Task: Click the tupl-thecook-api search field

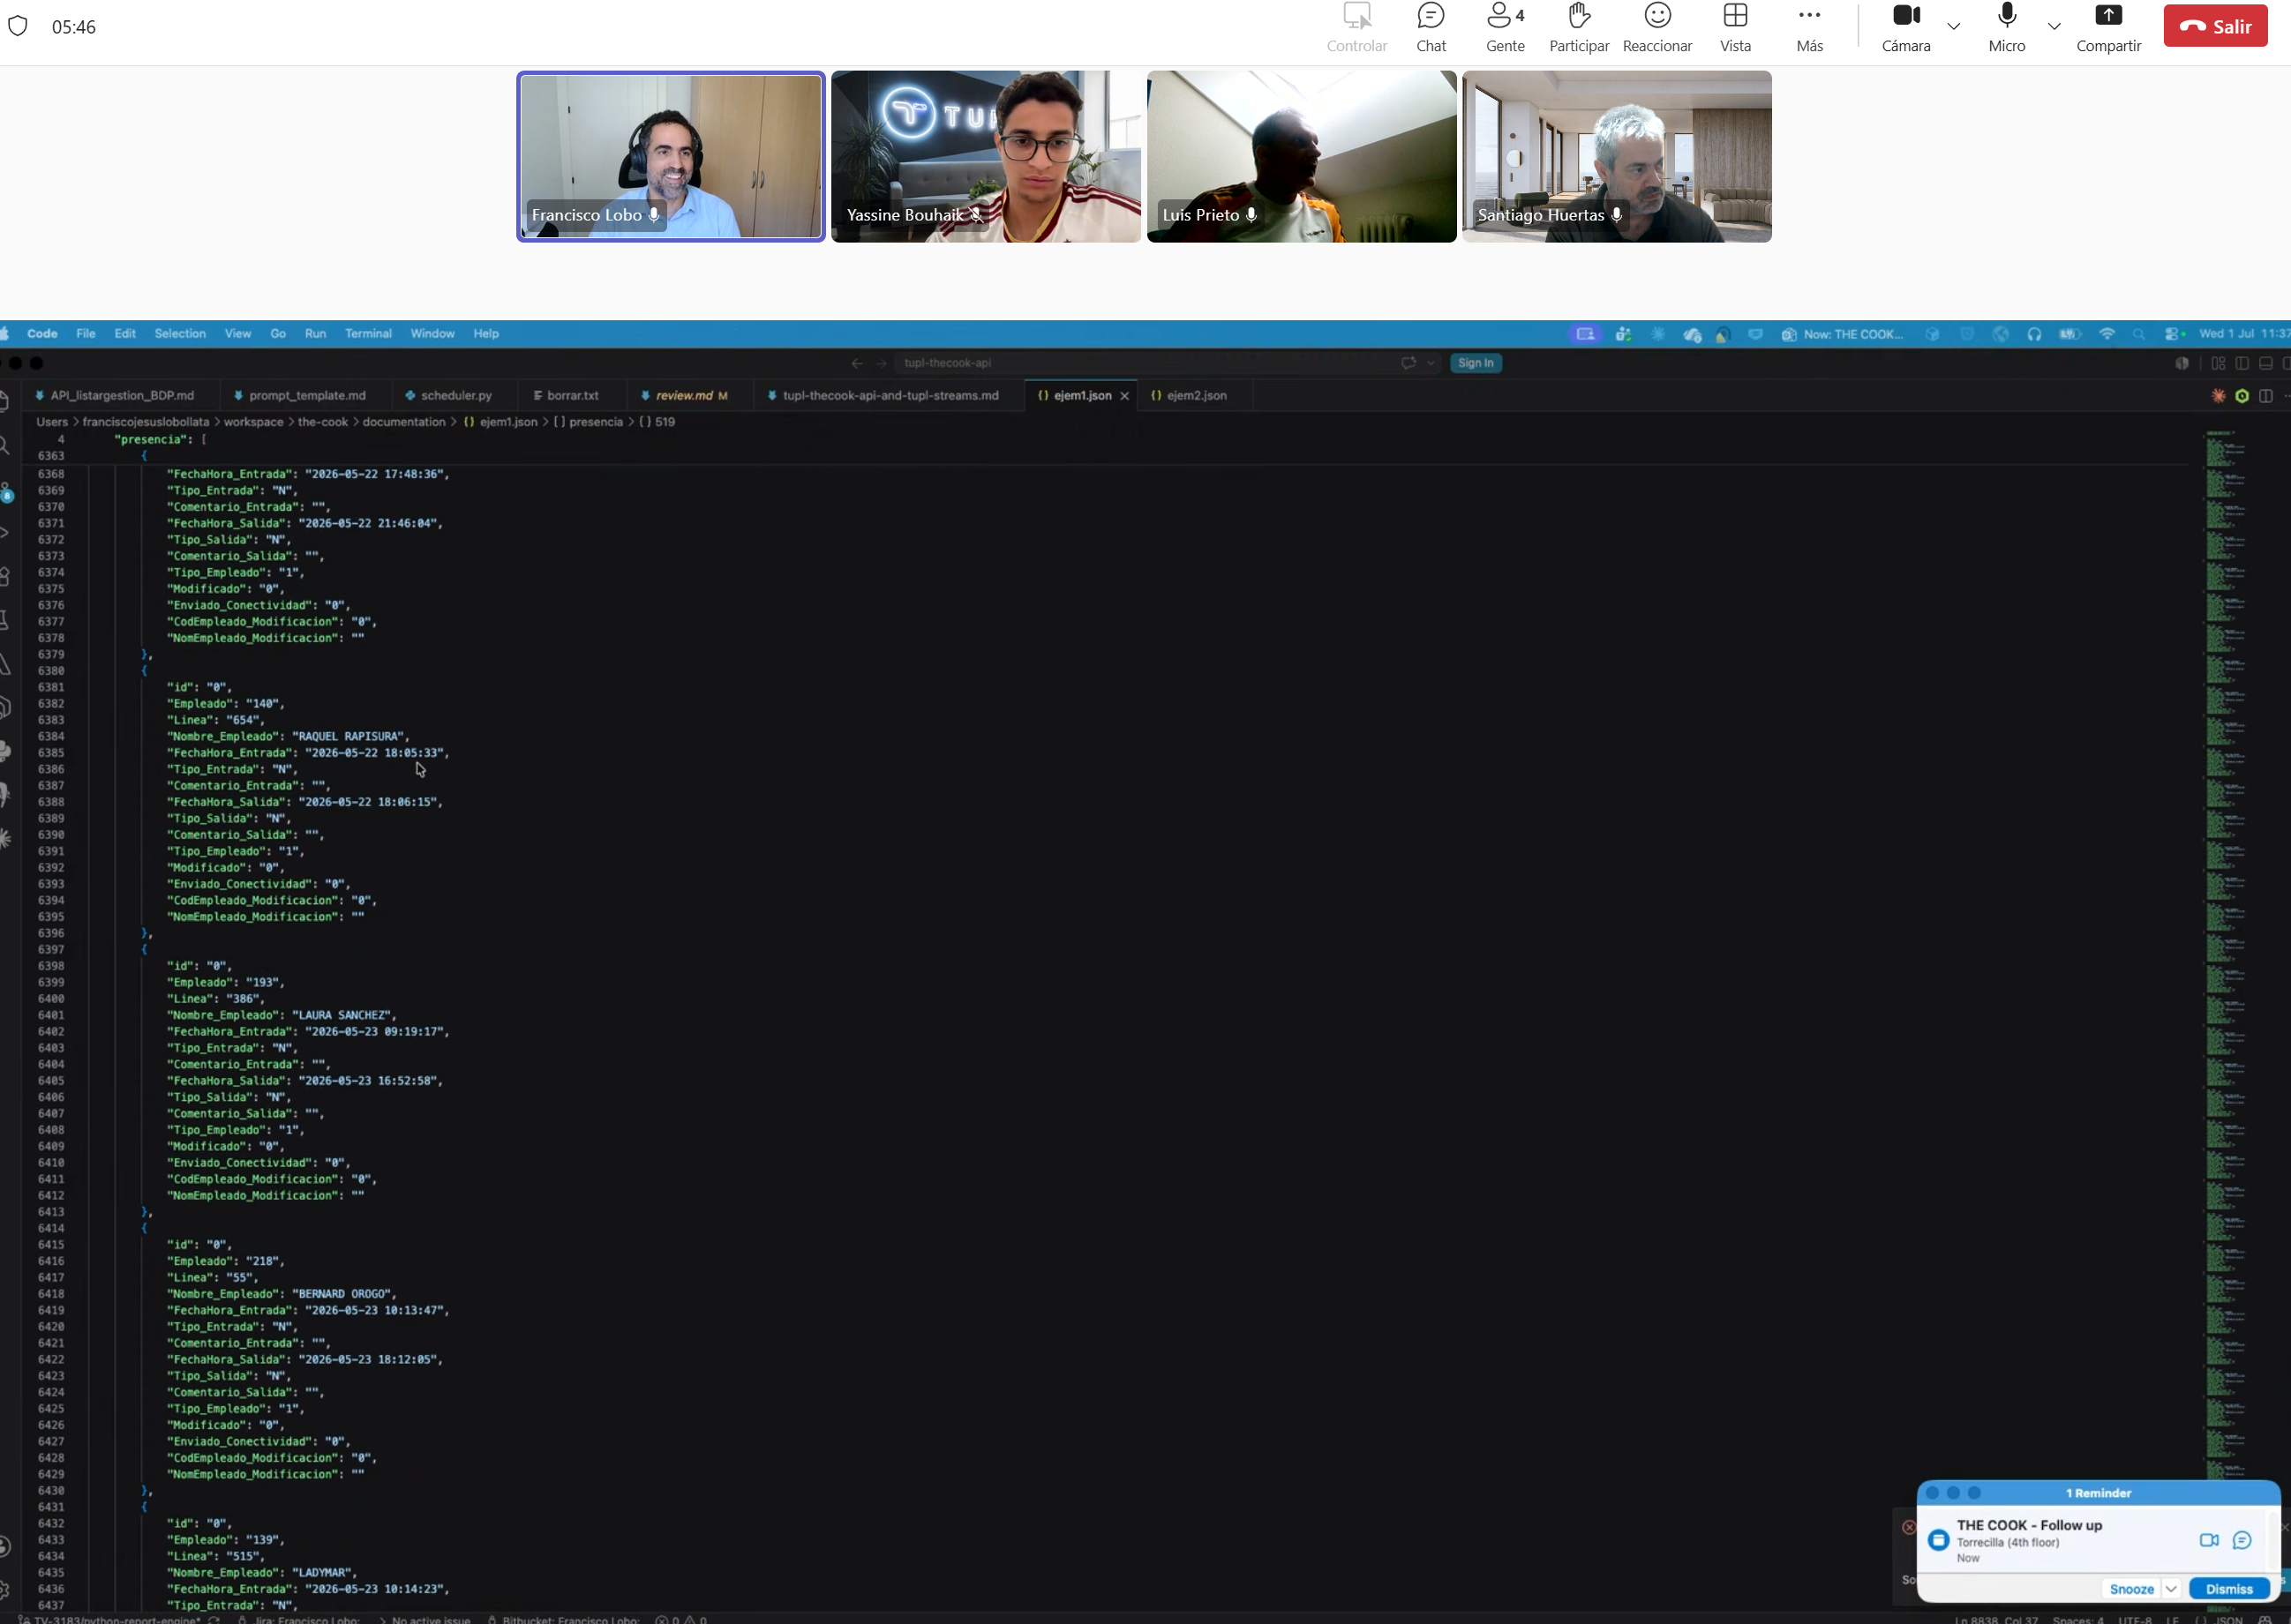Action: point(1145,363)
